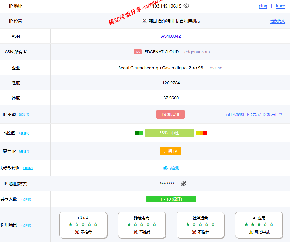Visit iovz.net link
The height and width of the screenshot is (242, 290).
(x=216, y=68)
